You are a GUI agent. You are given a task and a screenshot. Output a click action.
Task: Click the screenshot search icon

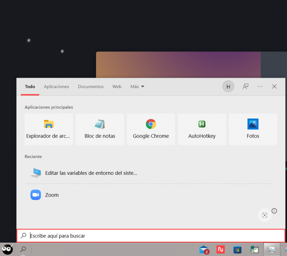[264, 215]
